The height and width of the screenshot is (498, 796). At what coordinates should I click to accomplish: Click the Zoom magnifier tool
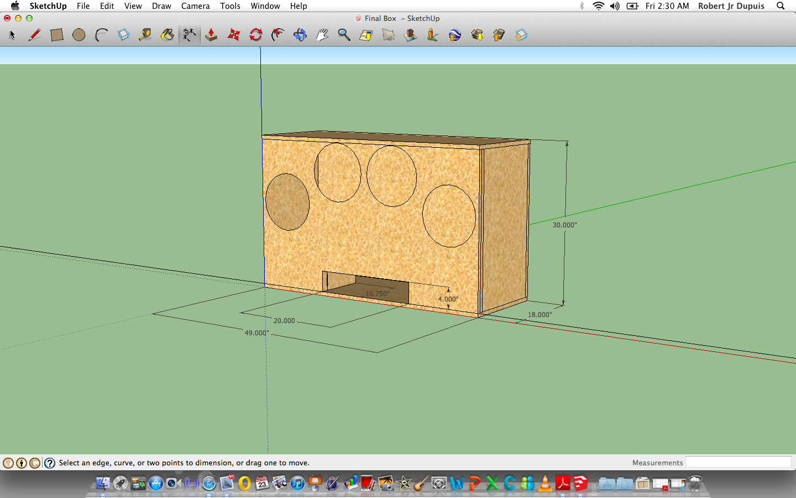coord(344,35)
